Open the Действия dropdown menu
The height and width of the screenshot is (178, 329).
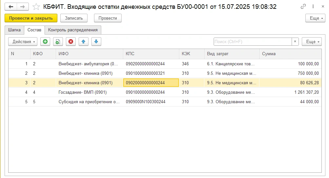[23, 41]
